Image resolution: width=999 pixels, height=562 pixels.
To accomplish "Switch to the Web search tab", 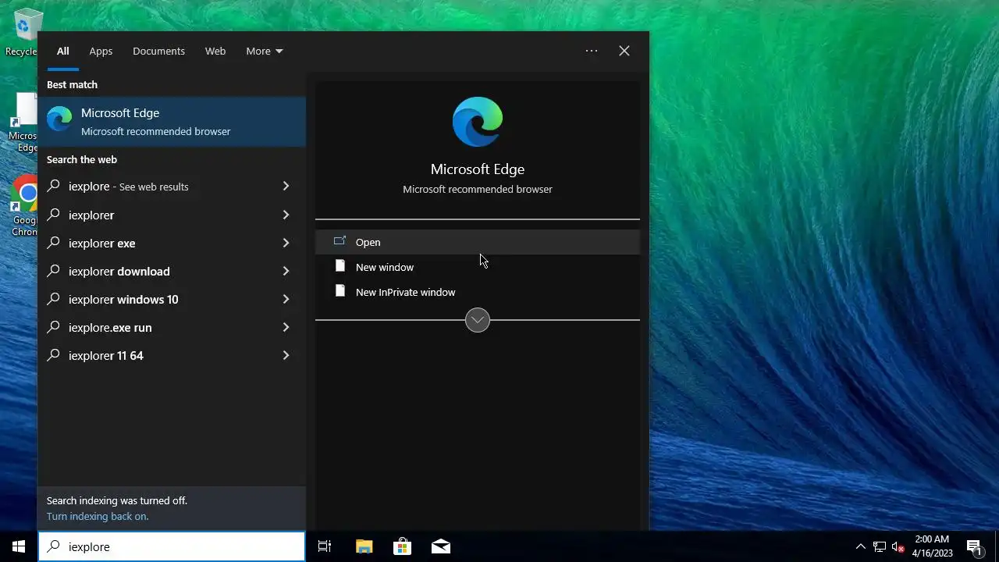I will point(215,51).
